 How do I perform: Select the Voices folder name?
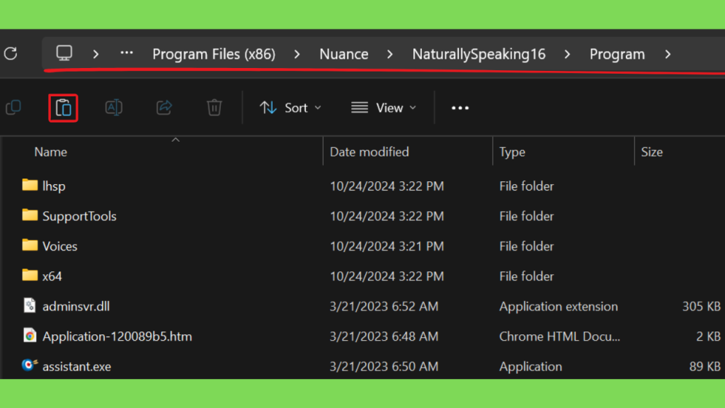coord(60,246)
